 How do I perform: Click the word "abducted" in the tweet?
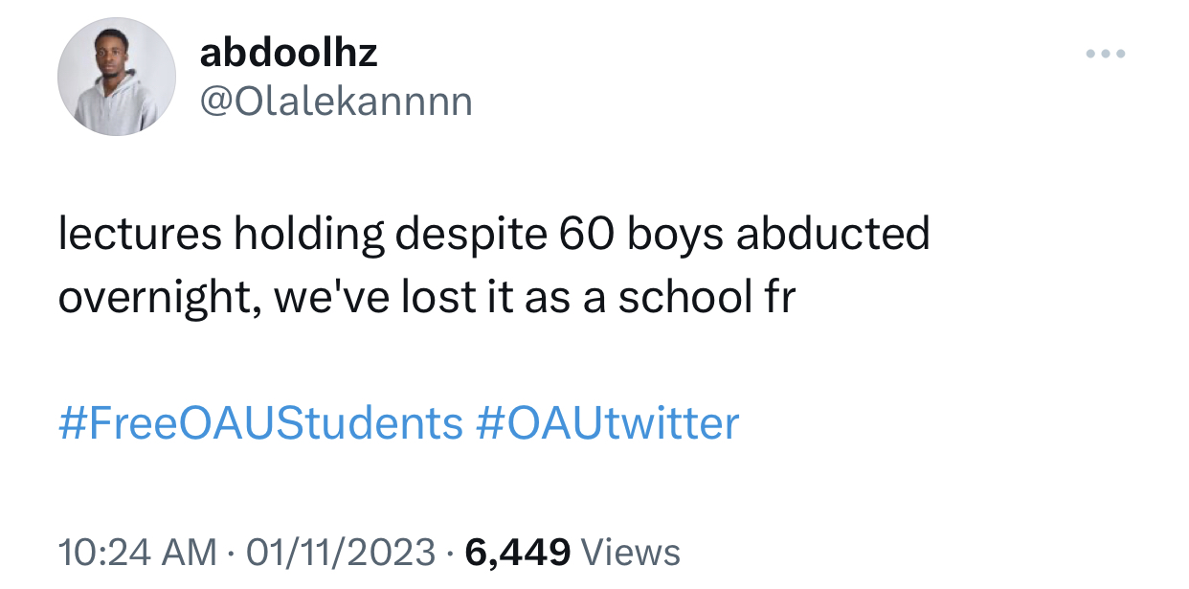[834, 235]
